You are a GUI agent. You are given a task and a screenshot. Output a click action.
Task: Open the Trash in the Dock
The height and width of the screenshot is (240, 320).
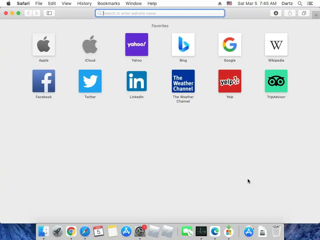point(276,231)
